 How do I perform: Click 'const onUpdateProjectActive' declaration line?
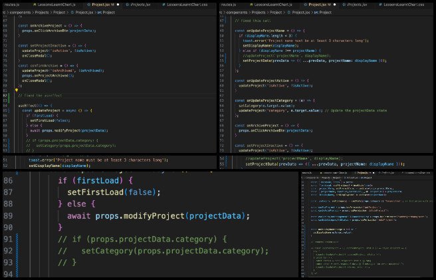pyautogui.click(x=272, y=80)
